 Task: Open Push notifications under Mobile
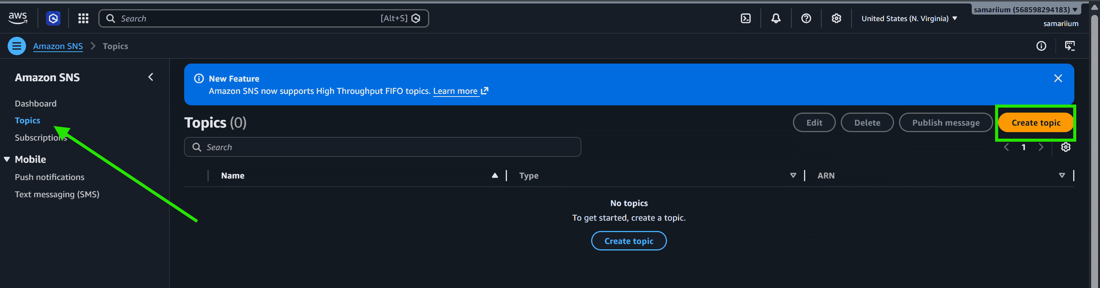pyautogui.click(x=49, y=177)
